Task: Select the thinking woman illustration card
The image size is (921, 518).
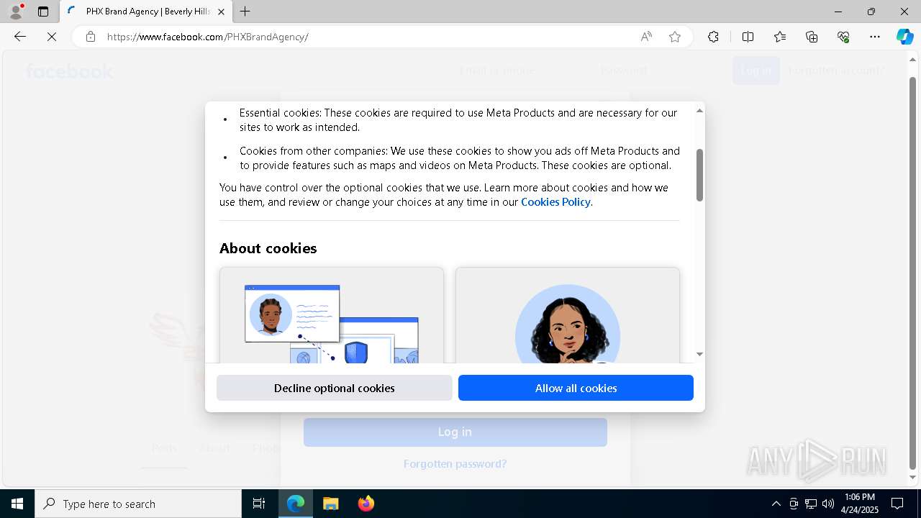Action: 568,315
